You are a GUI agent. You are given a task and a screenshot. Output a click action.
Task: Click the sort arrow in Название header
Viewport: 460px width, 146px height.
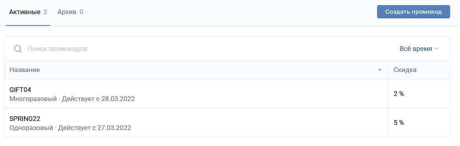(380, 70)
